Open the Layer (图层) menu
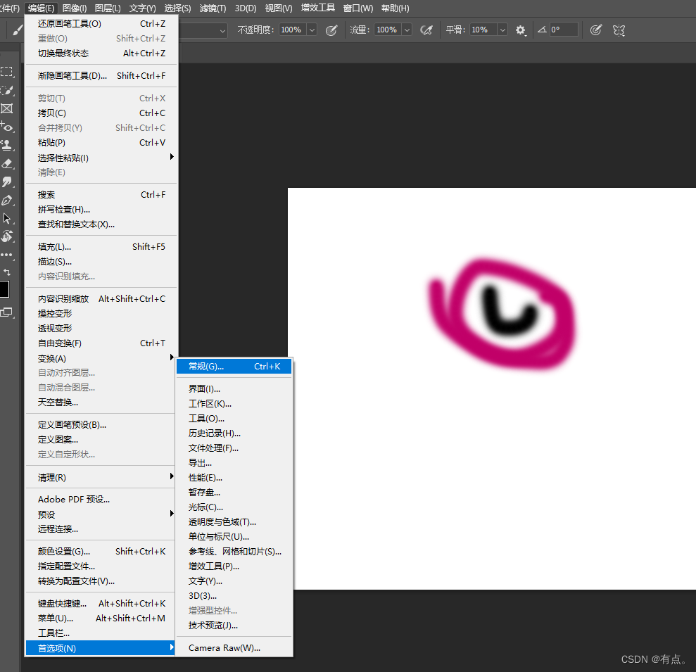696x672 pixels. 108,8
